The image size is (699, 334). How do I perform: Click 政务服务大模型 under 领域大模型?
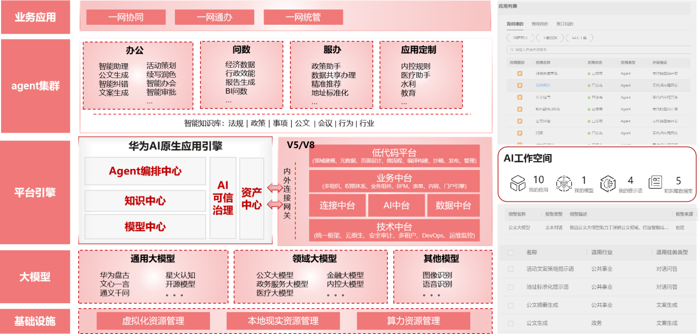[x=282, y=284]
